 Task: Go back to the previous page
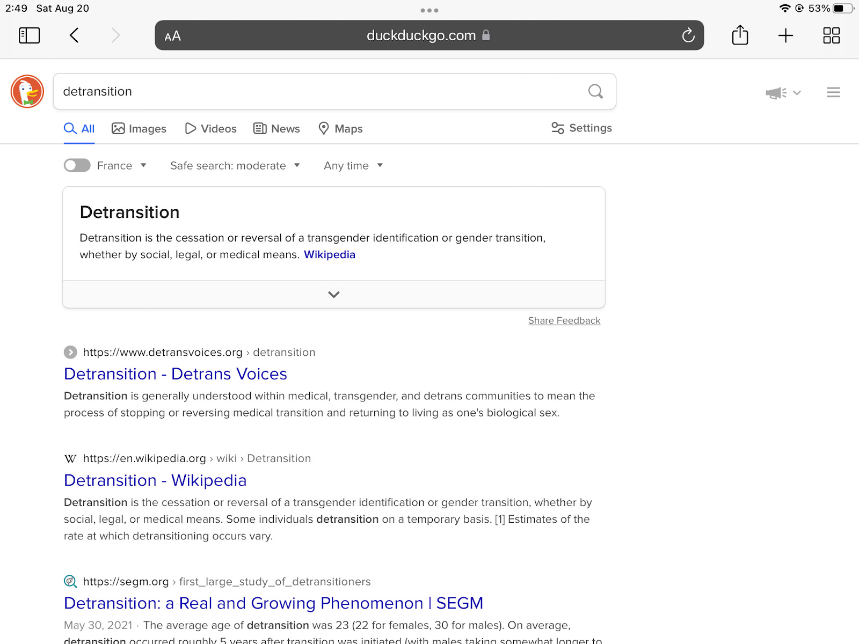point(74,35)
